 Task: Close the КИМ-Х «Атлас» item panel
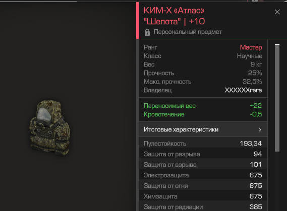click(277, 12)
